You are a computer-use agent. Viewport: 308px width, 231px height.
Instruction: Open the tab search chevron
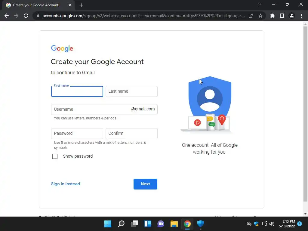click(260, 4)
